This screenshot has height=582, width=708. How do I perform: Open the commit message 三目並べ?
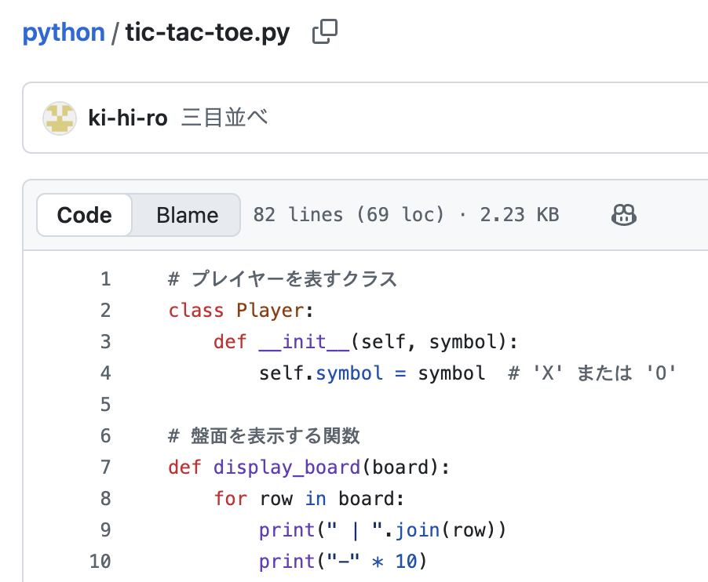224,118
